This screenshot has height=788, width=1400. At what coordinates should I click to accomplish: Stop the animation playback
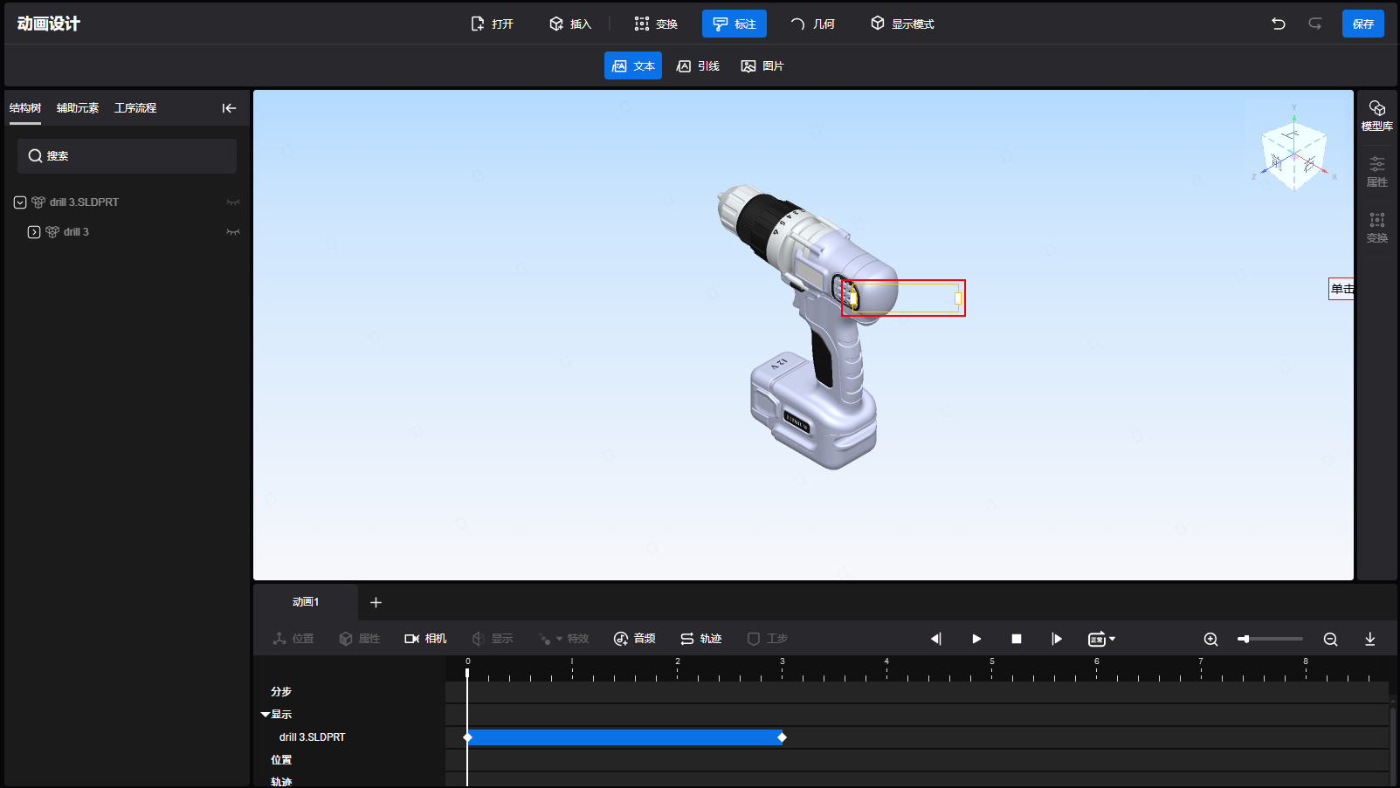1016,639
